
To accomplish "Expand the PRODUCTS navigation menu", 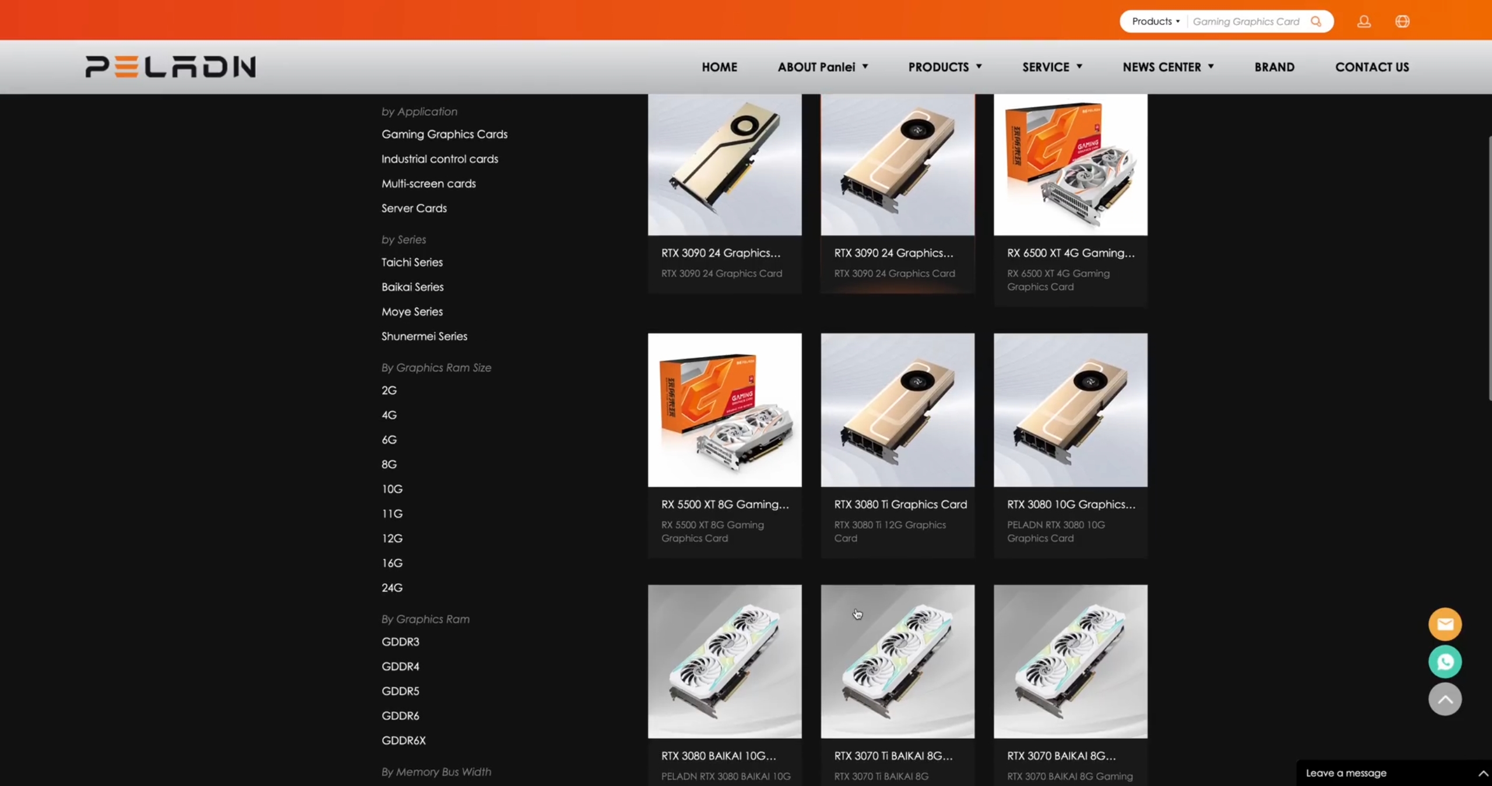I will tap(945, 67).
